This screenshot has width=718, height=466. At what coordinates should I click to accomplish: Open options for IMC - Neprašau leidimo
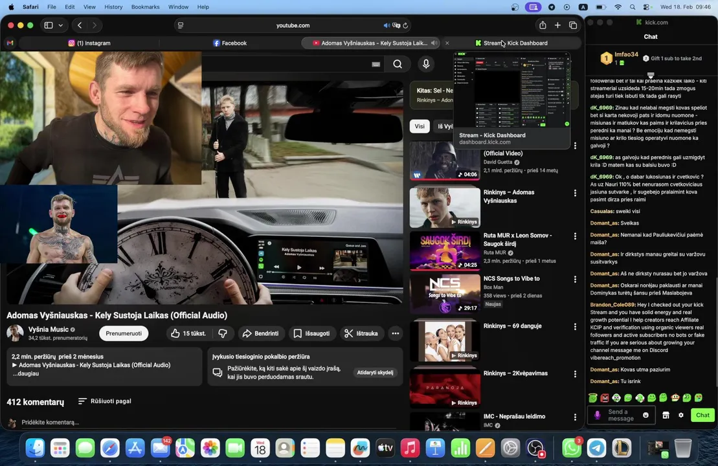point(575,417)
